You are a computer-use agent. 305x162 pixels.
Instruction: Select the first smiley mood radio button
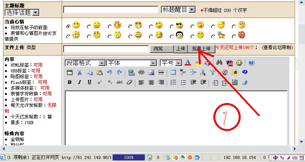tap(68, 26)
